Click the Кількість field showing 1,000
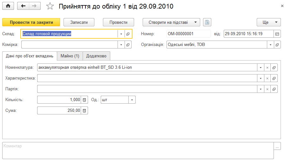This screenshot has height=161, width=285. tap(59, 100)
